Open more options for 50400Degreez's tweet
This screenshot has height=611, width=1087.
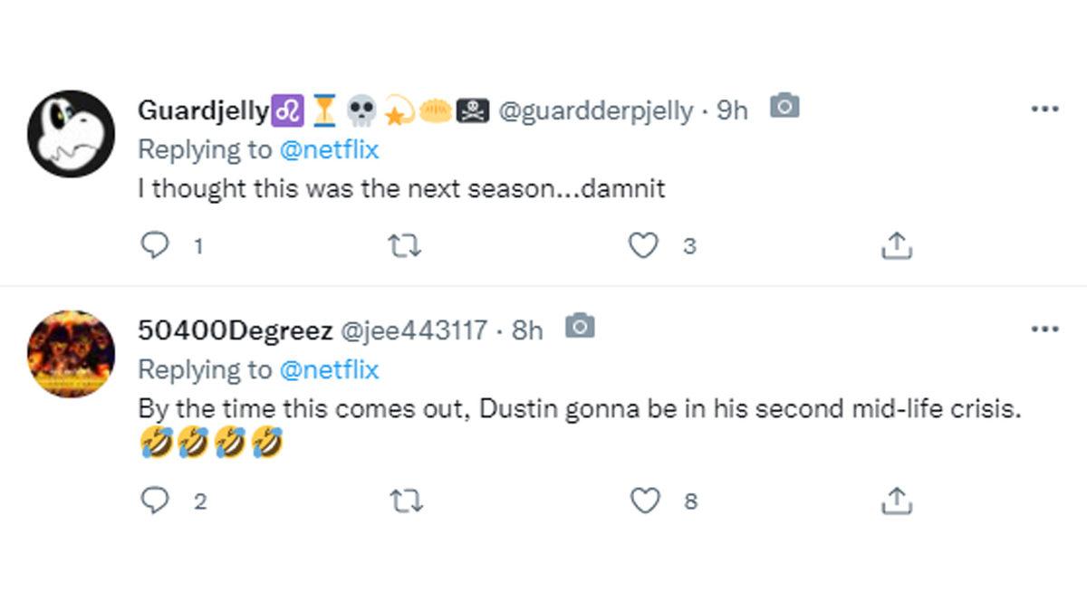tap(1044, 329)
